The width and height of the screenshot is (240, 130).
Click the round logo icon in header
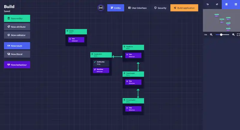pyautogui.click(x=101, y=8)
